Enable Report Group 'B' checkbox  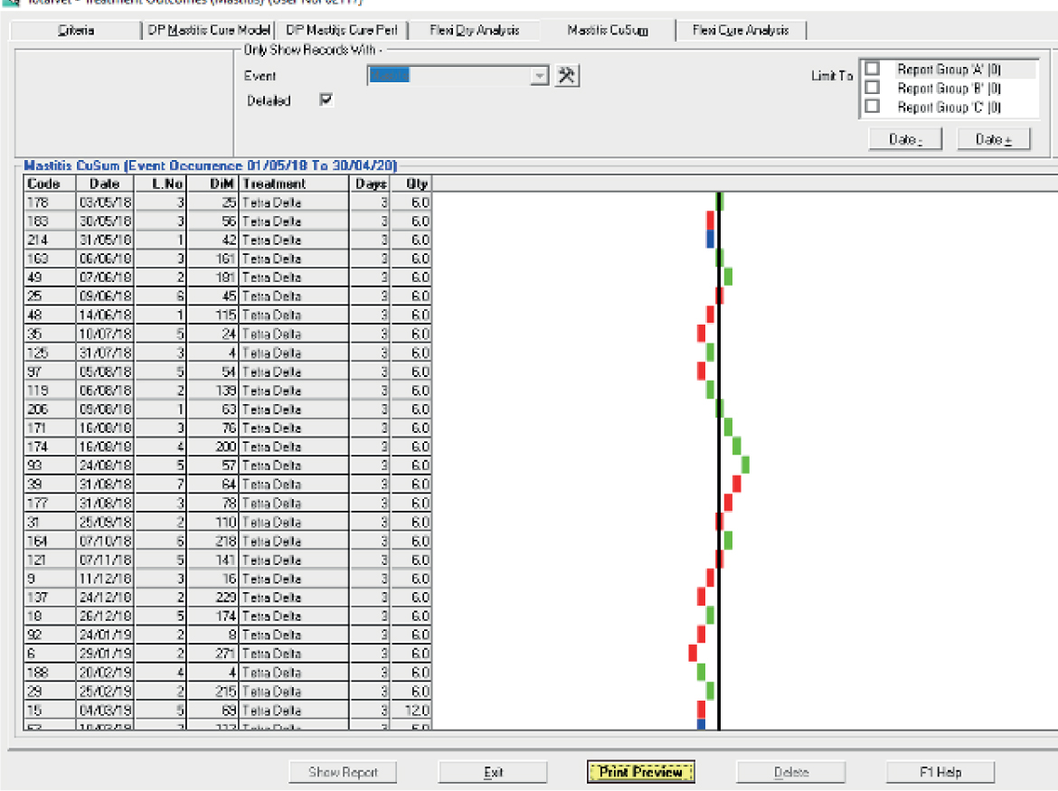(873, 88)
